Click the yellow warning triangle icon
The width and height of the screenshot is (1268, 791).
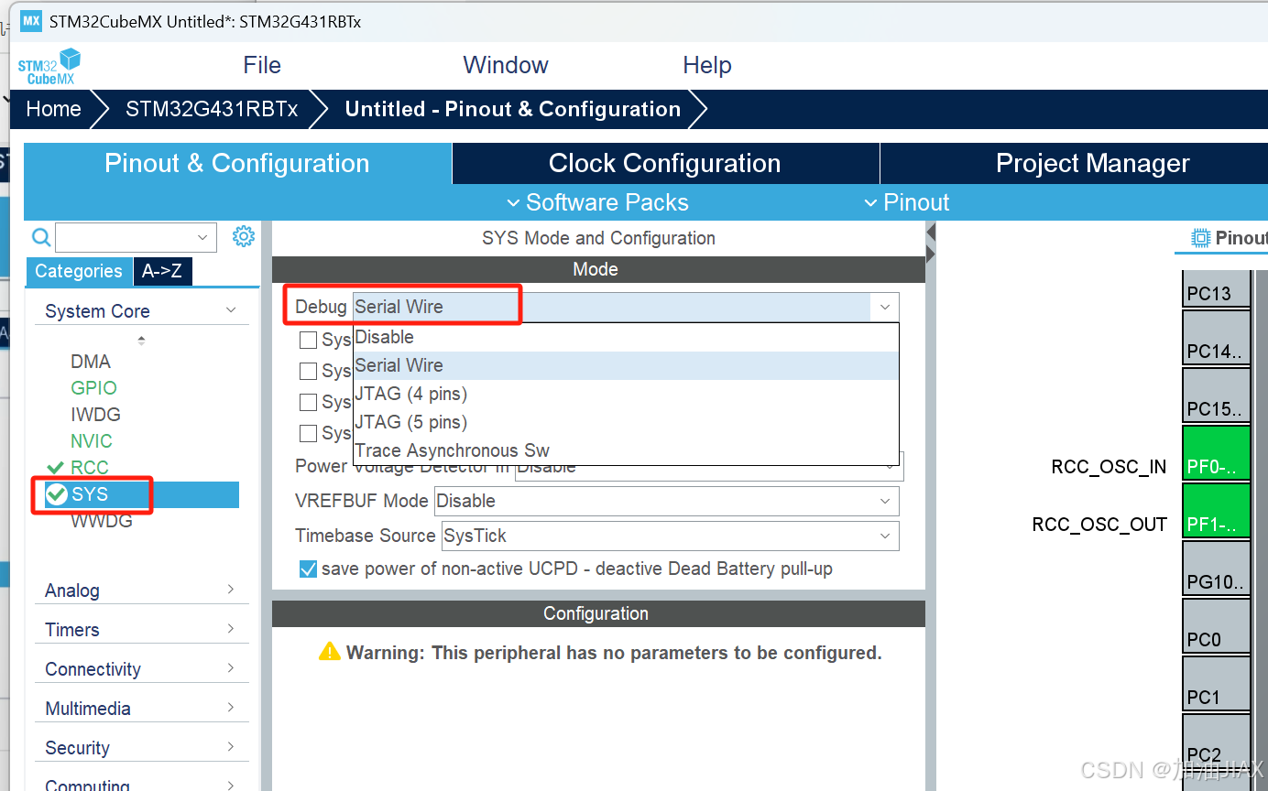pos(329,652)
